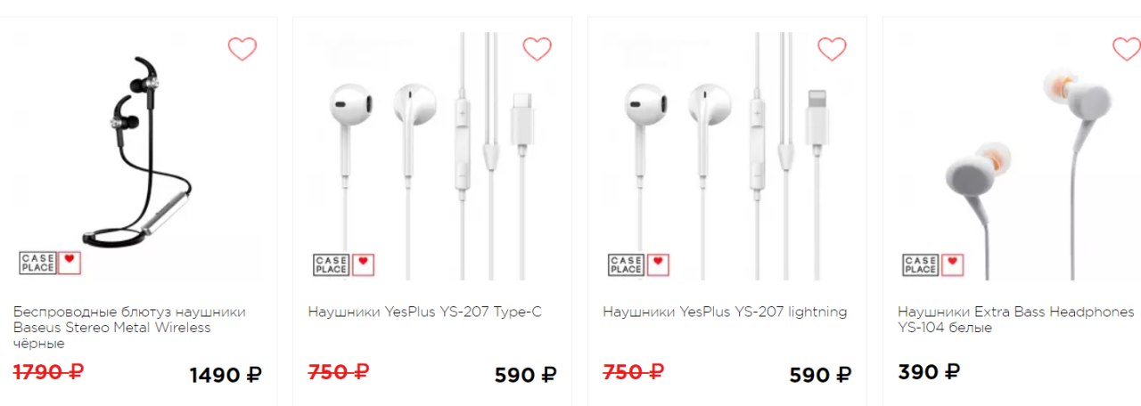Click Case Place badge on Type-C earphones
Image resolution: width=1141 pixels, height=406 pixels.
pos(344,264)
